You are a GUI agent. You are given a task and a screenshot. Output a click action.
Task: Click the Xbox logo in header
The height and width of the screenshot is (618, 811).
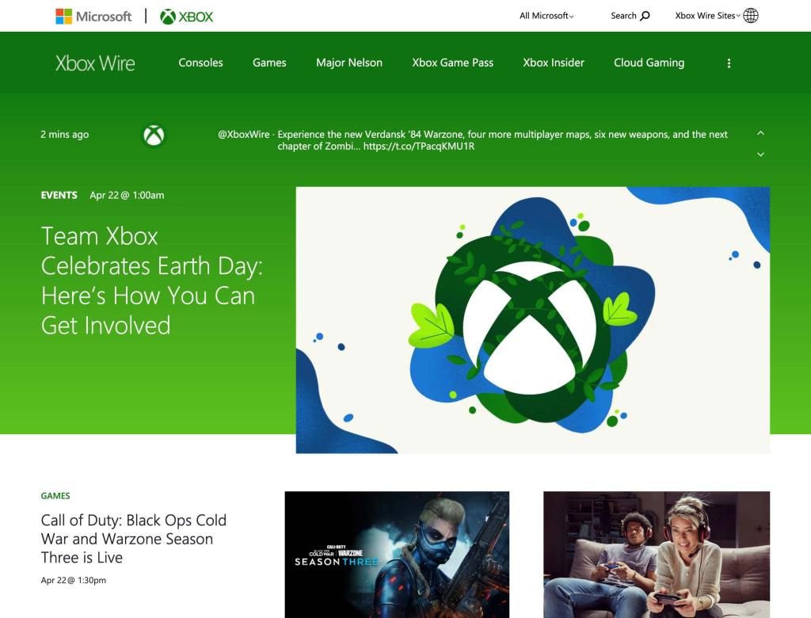(x=186, y=17)
